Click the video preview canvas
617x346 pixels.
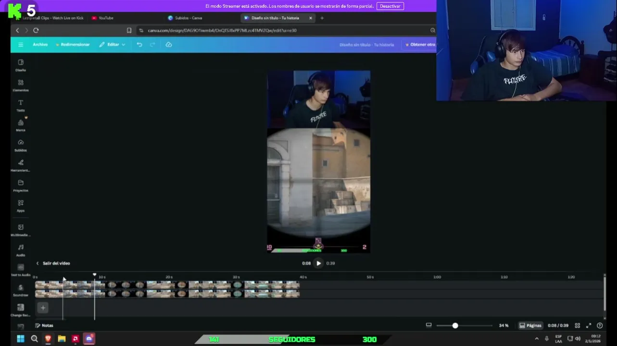pos(318,161)
